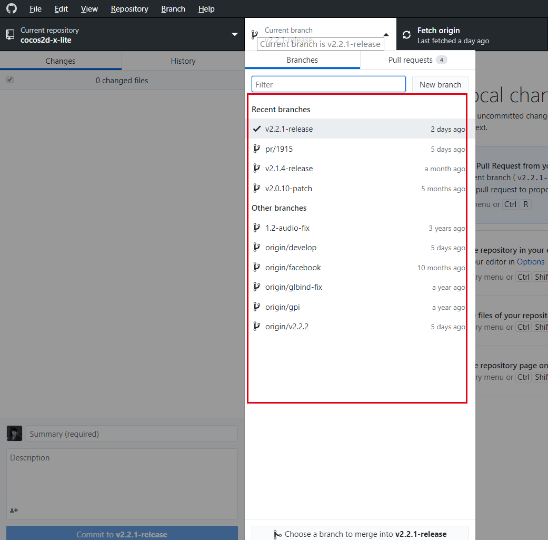This screenshot has height=540, width=548.
Task: Select the pr/1915 branch
Action: tap(360, 149)
